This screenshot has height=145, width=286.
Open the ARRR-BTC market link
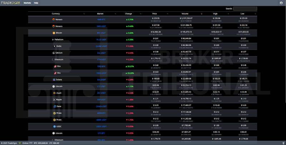pyautogui.click(x=102, y=113)
